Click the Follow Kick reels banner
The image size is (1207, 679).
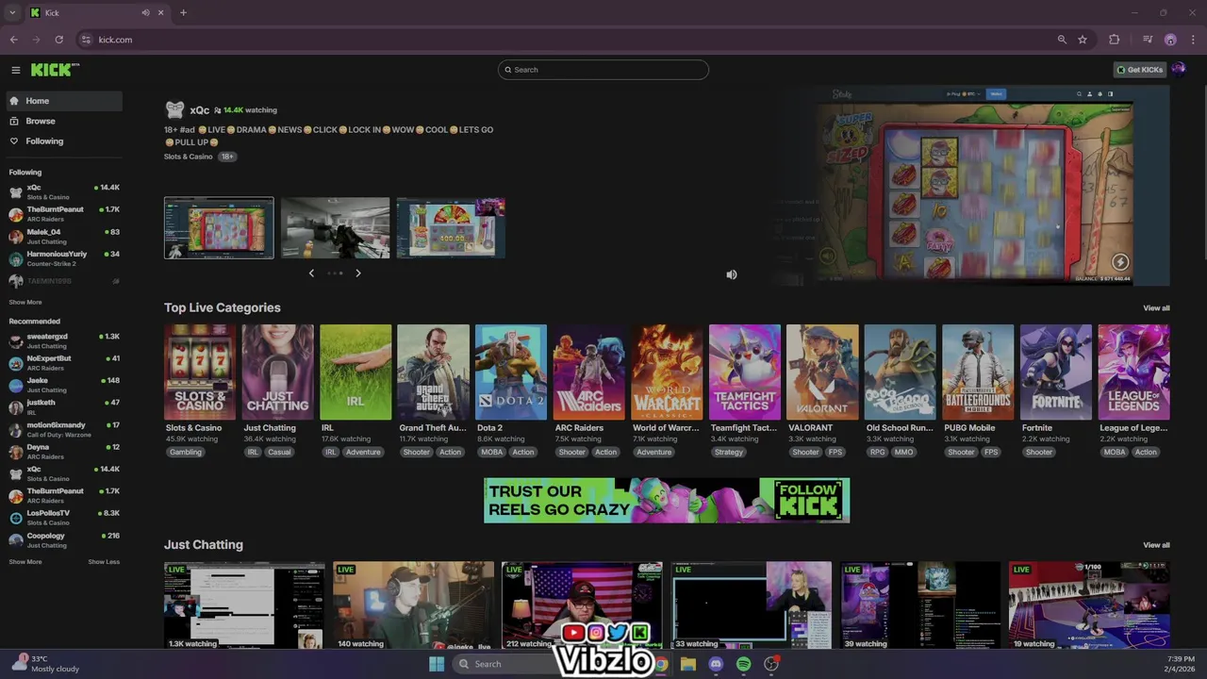667,500
